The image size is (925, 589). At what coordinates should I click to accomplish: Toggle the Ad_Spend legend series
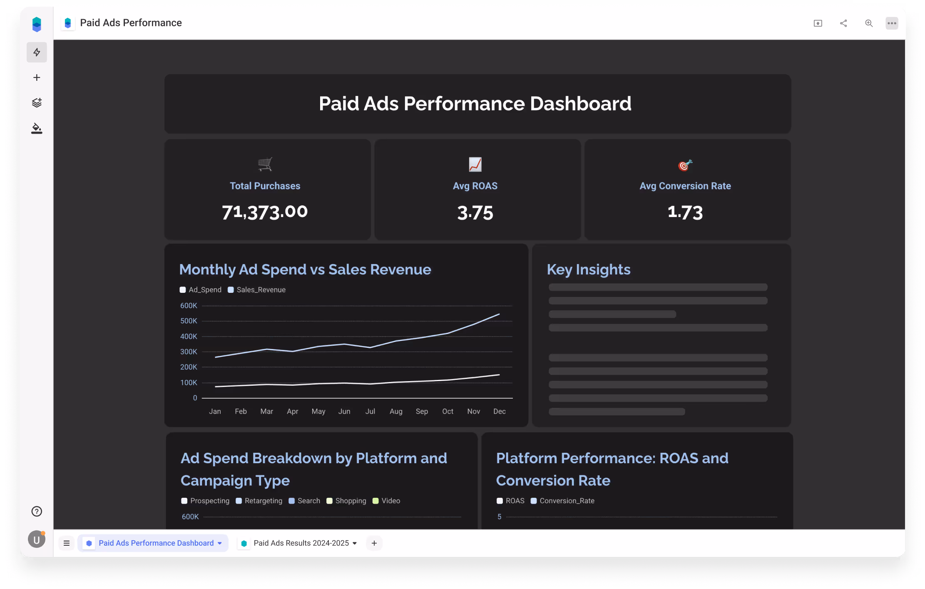(201, 290)
